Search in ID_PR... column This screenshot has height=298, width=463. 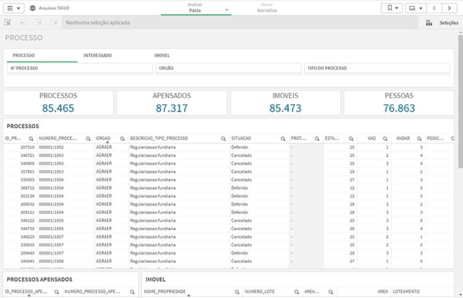point(31,138)
